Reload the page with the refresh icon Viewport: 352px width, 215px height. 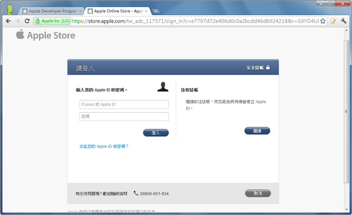(27, 21)
